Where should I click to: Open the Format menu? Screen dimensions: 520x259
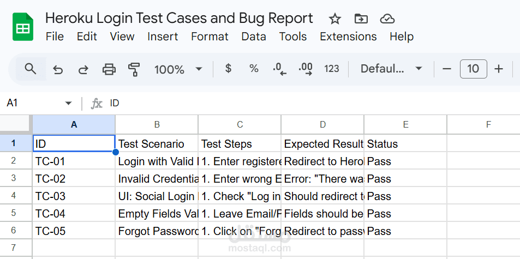pyautogui.click(x=210, y=37)
